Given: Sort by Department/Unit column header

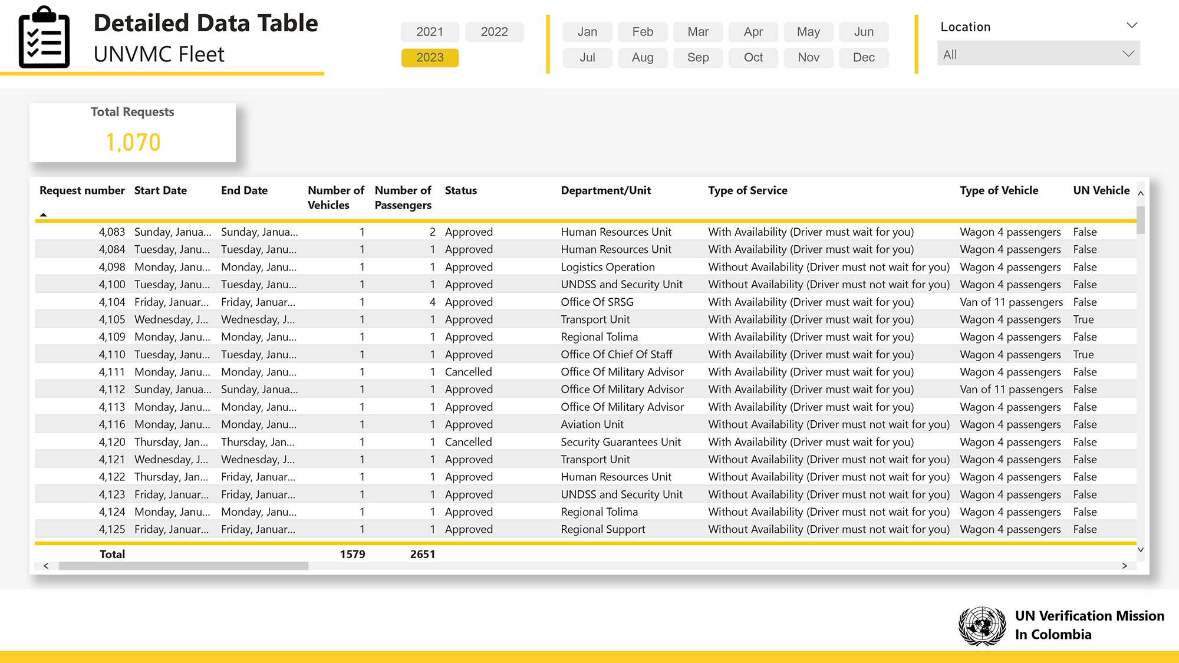Looking at the screenshot, I should [x=605, y=190].
